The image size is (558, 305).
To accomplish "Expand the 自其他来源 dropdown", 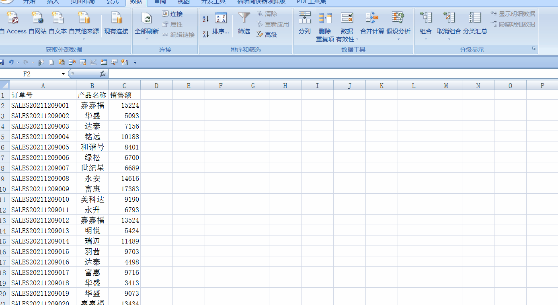I will pyautogui.click(x=84, y=39).
